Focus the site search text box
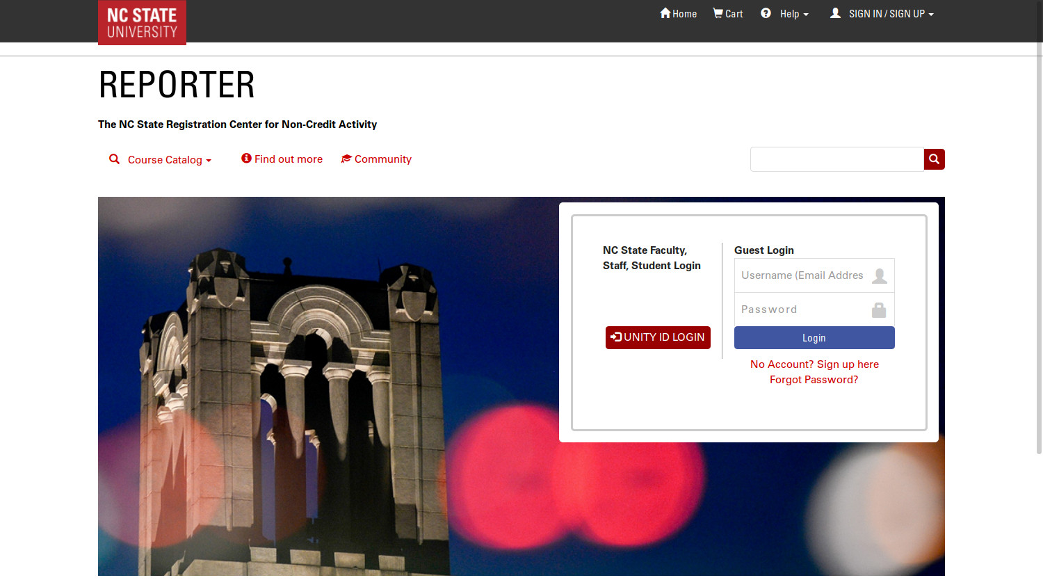This screenshot has height=587, width=1043. 837,159
